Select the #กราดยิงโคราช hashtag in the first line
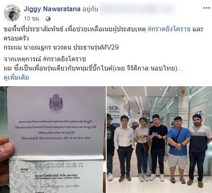Viewport: 212px width, 193px height. point(169,29)
